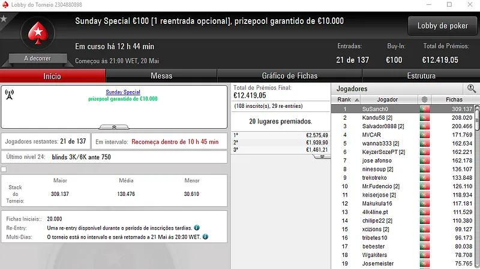Viewport: 480px width, 269px height.
Task: Open the Estrutura tab
Action: click(x=421, y=76)
